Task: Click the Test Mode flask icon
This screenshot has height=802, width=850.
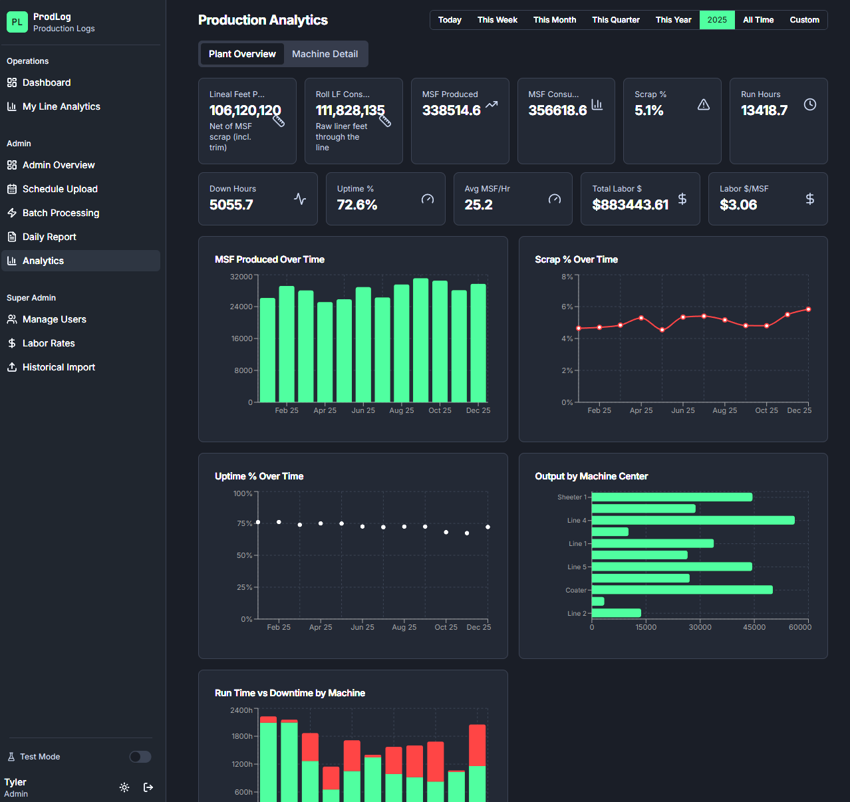Action: 11,757
